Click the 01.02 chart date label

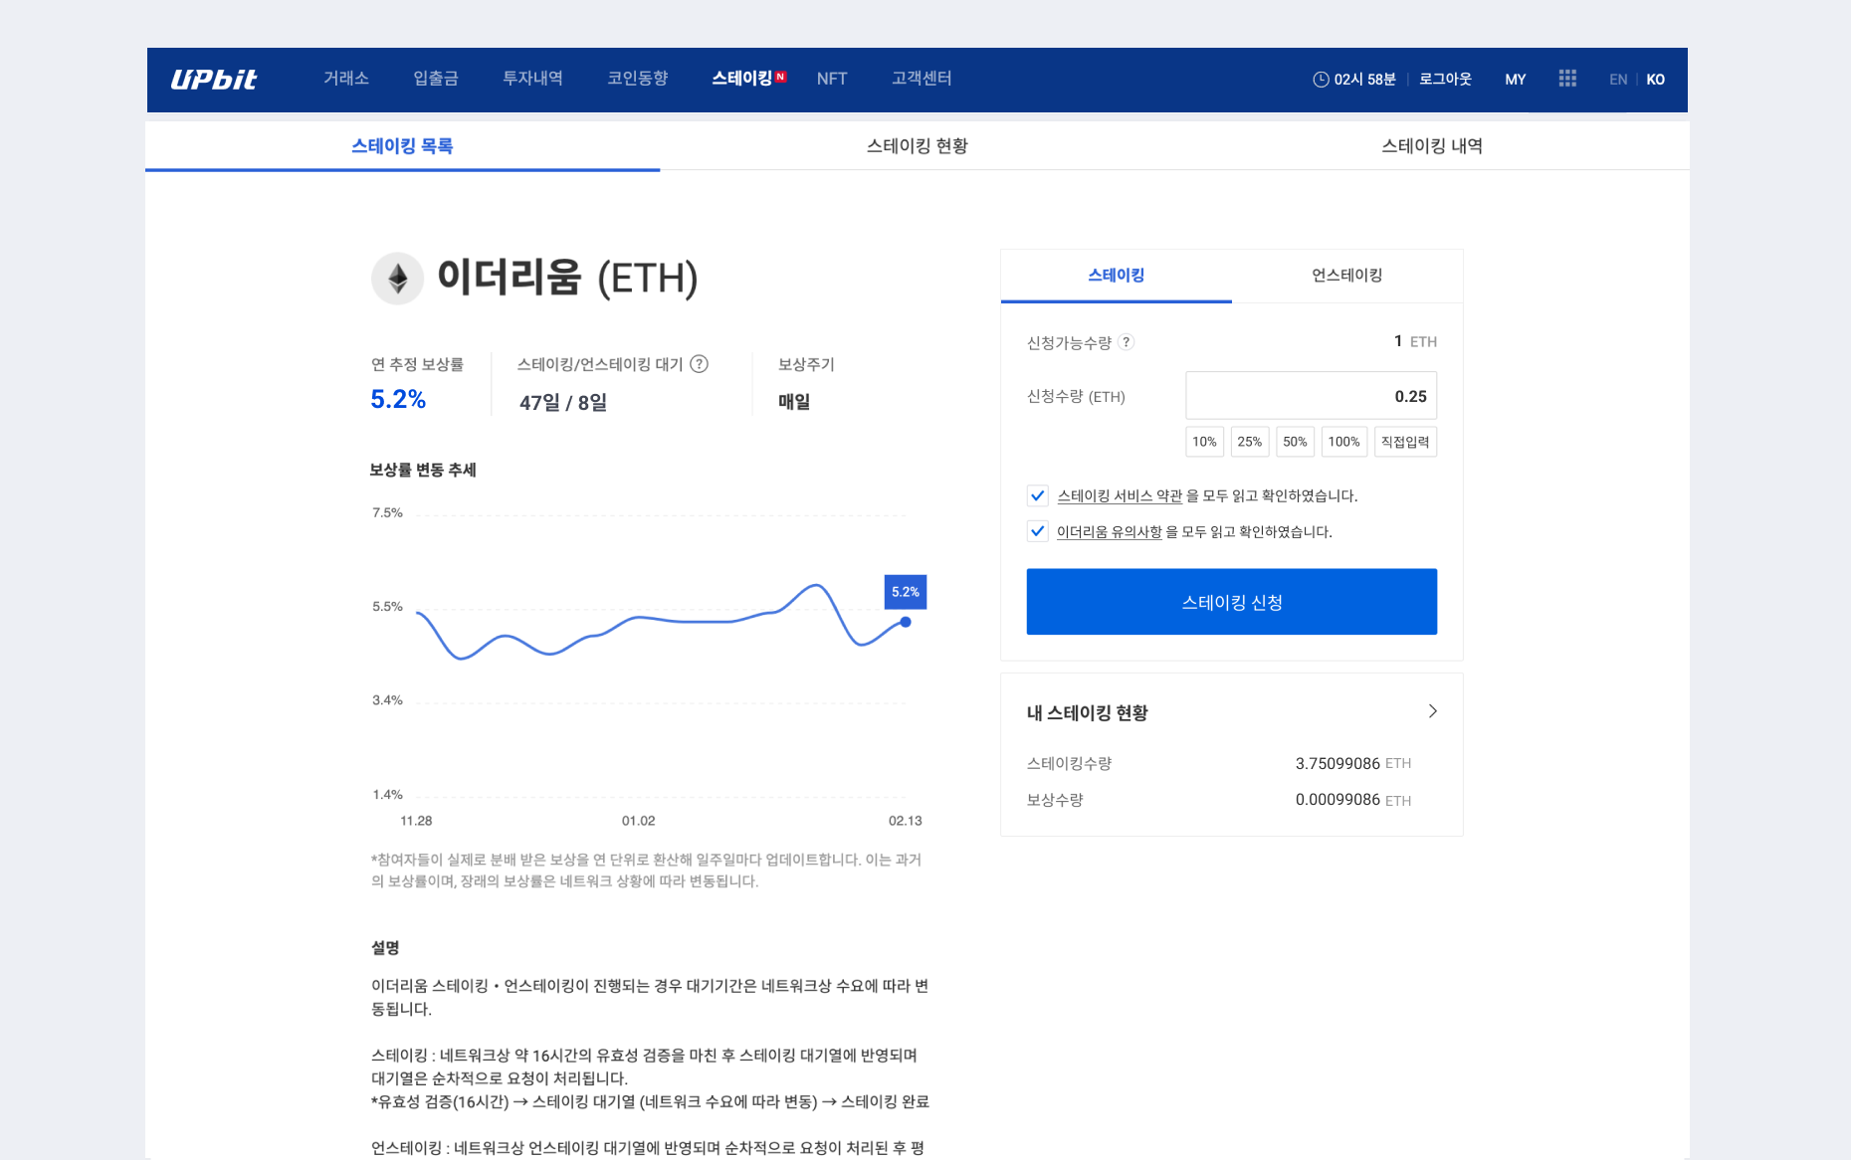click(x=639, y=821)
